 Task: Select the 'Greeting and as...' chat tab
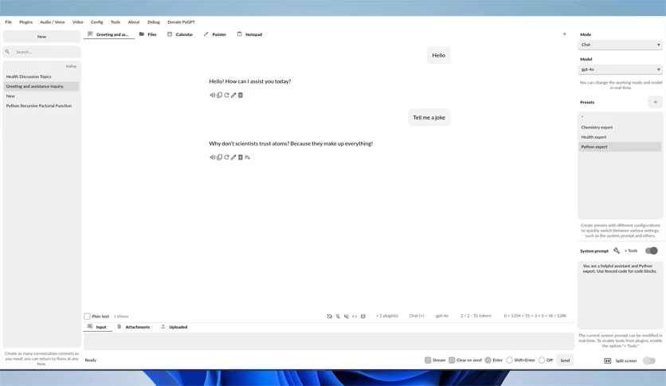point(108,34)
